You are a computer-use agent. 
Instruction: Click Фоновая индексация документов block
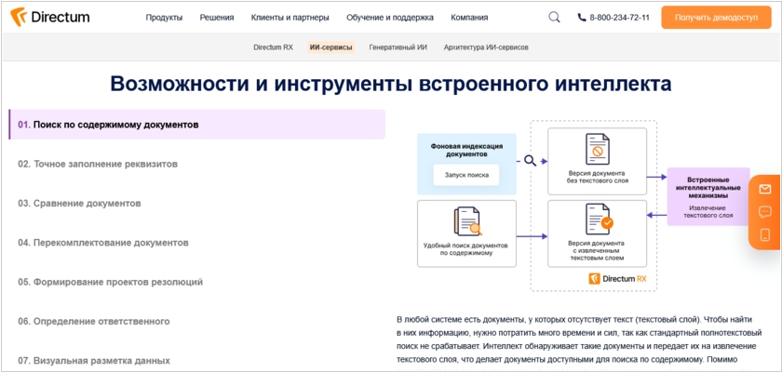[x=466, y=164]
